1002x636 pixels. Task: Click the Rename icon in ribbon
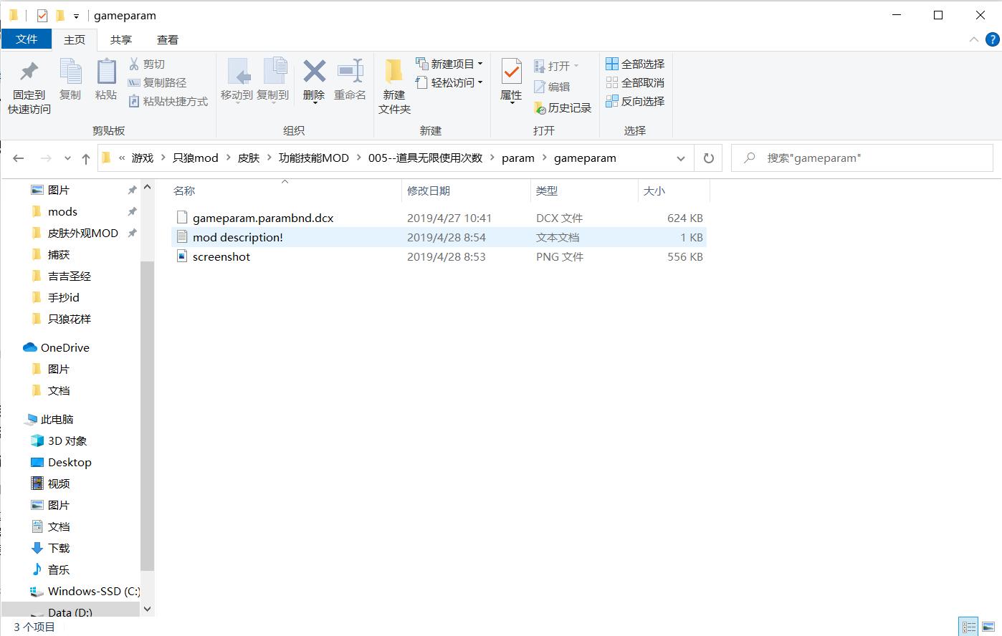click(350, 72)
